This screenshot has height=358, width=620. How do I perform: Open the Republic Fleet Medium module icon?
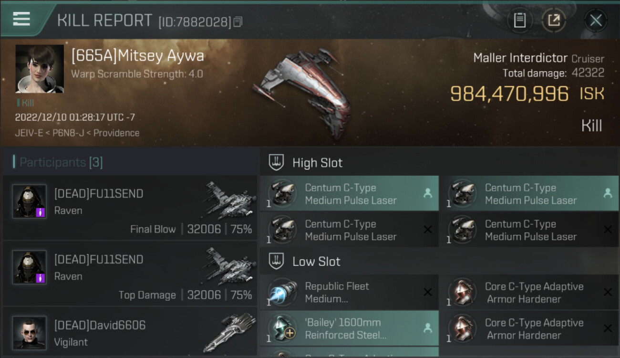(x=282, y=293)
